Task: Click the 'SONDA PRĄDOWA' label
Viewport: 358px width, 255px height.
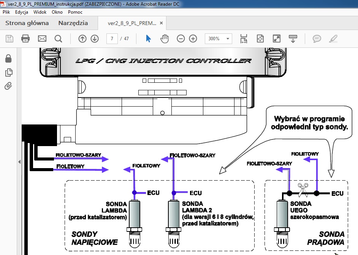Action: (x=326, y=238)
